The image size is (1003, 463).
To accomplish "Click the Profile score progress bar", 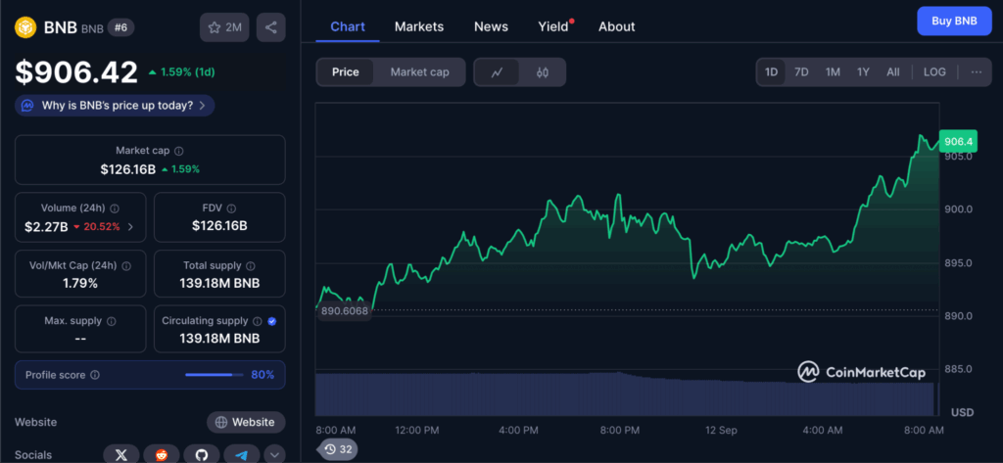I will pyautogui.click(x=215, y=375).
